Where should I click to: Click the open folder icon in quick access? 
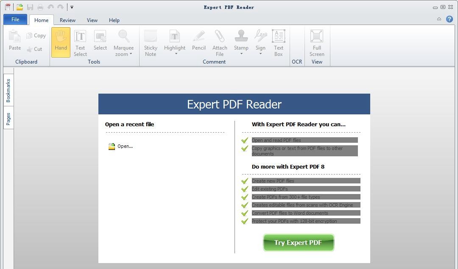coord(20,7)
